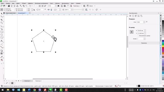The width and height of the screenshot is (164, 92).
Task: Select the Freehand curve tool
Action: point(2,26)
